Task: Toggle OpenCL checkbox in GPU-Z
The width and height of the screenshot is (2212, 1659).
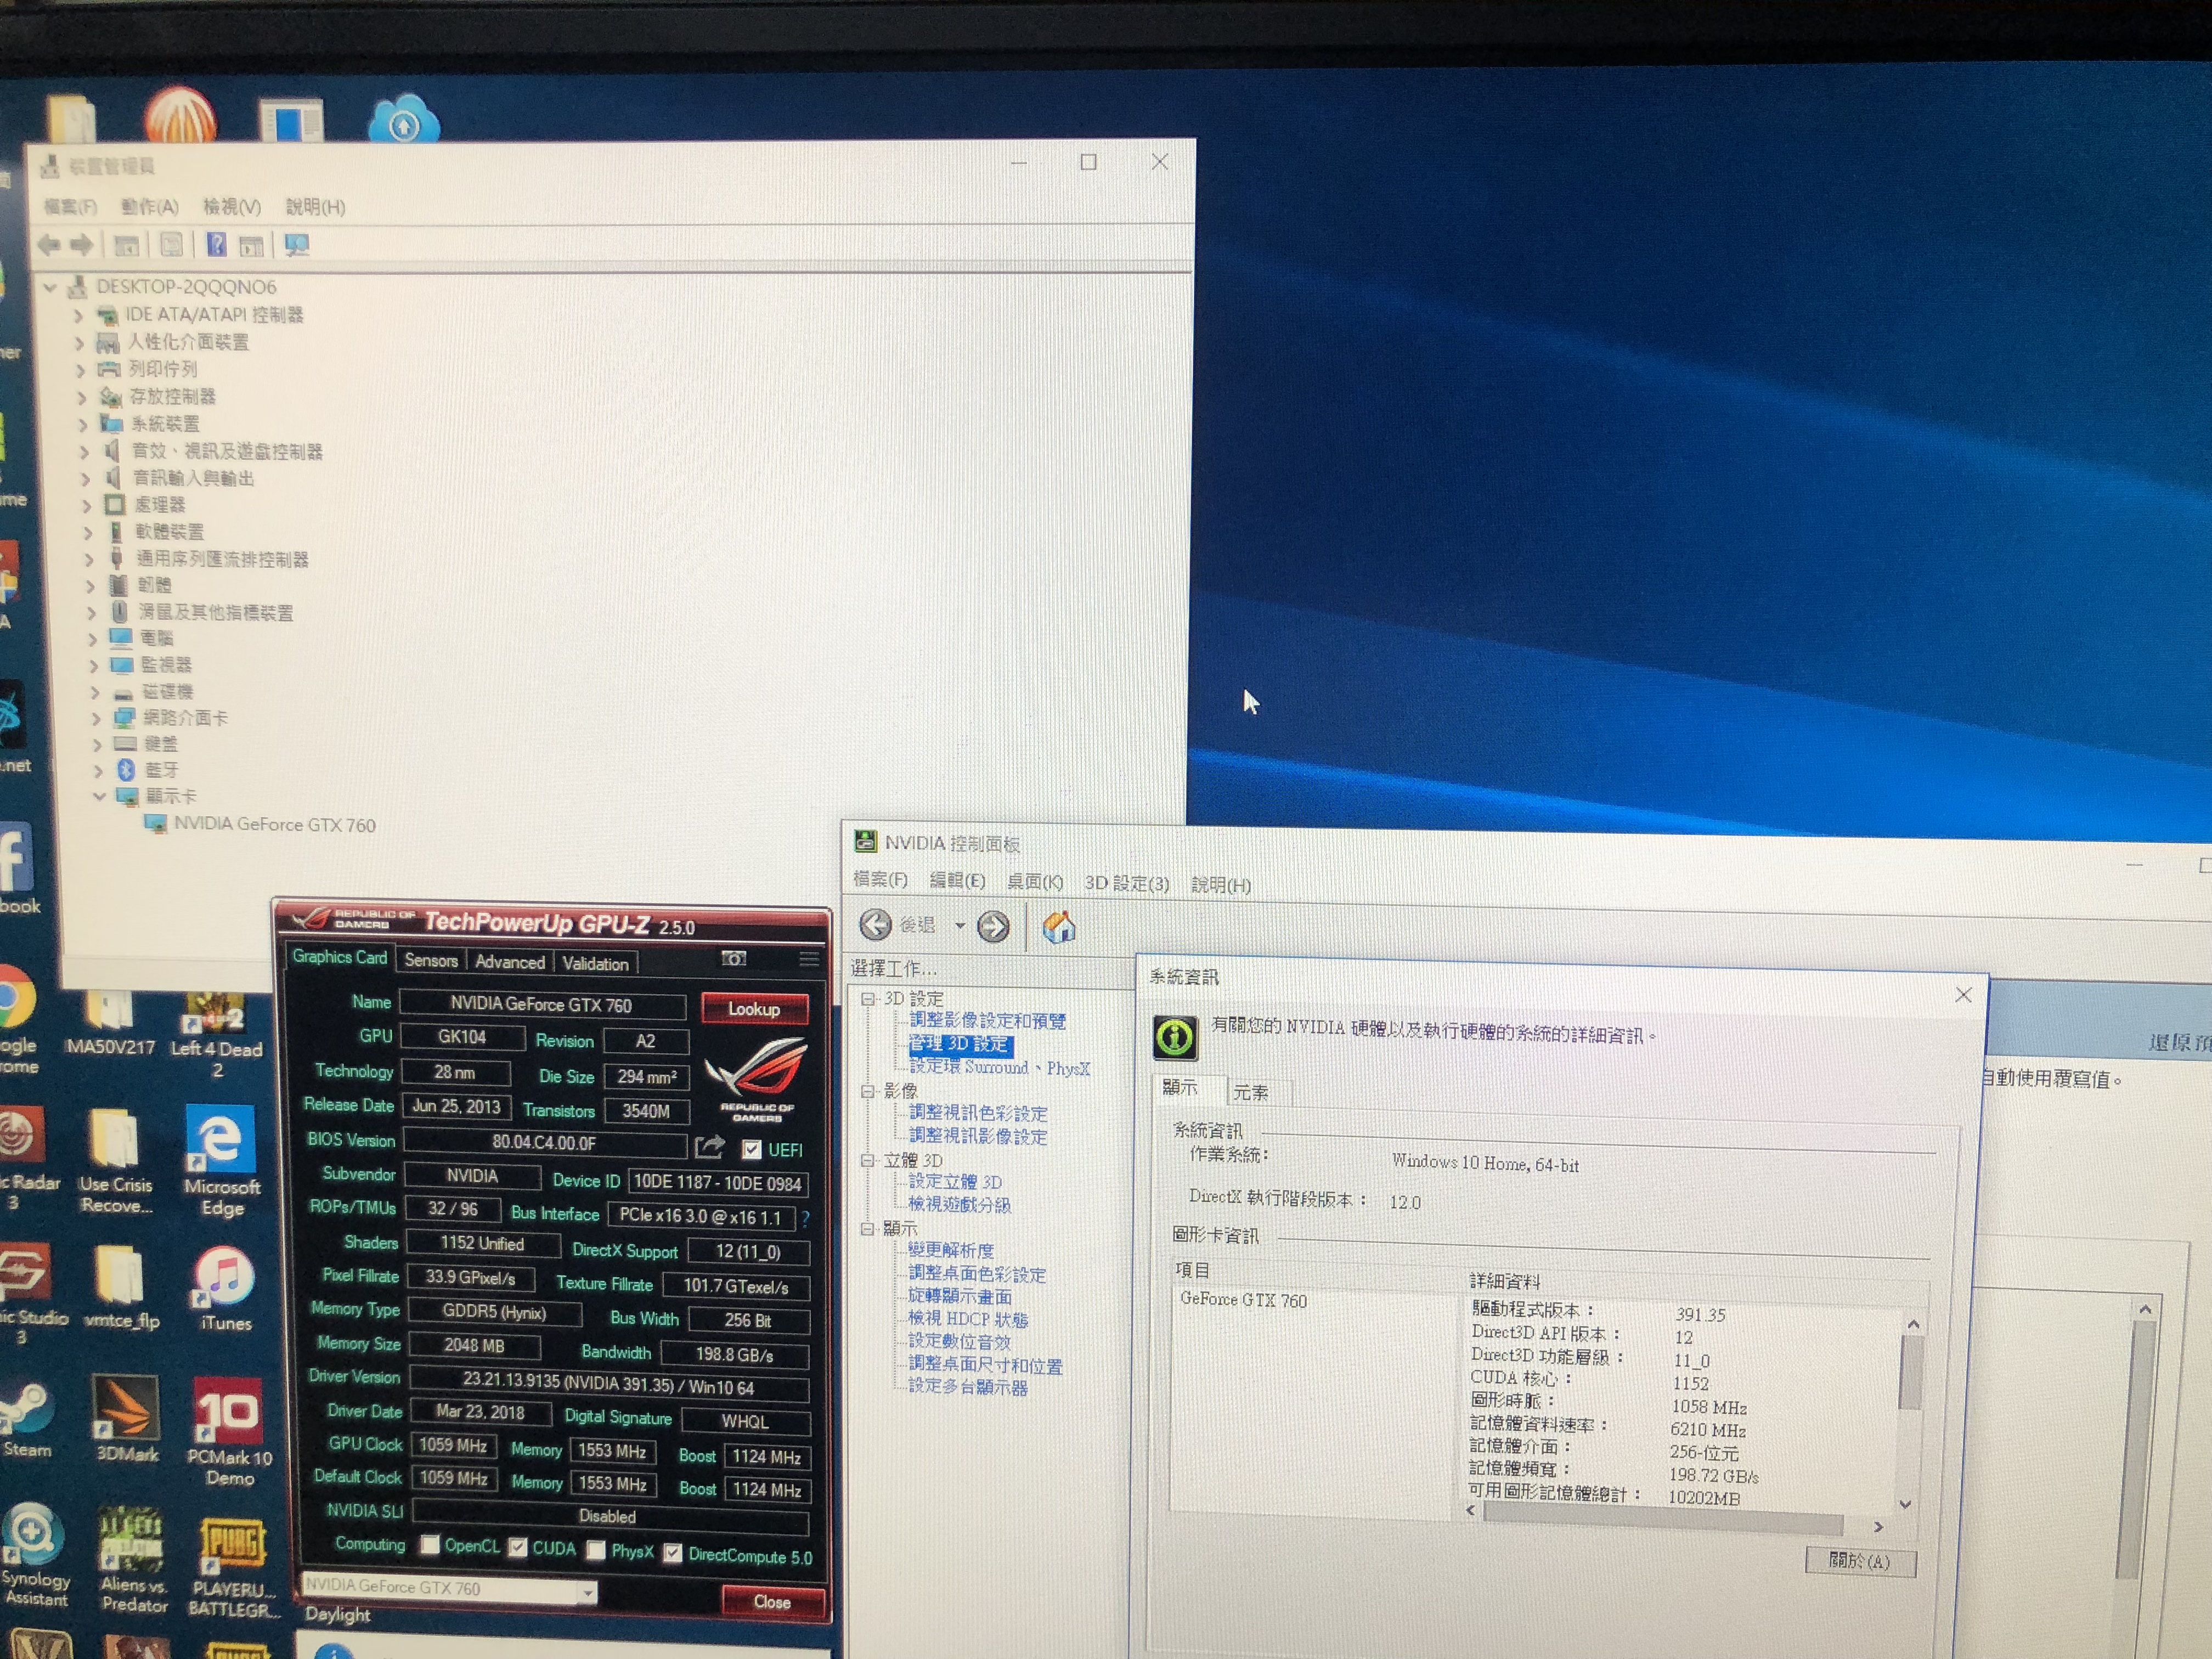Action: pos(430,1545)
